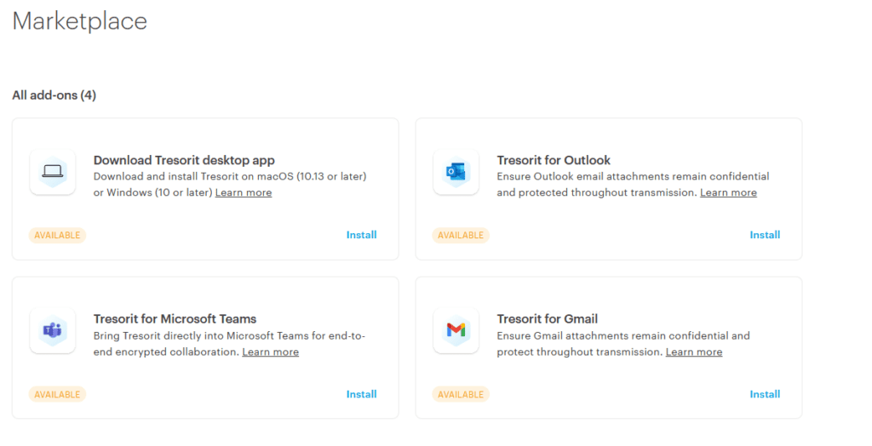The width and height of the screenshot is (872, 446).
Task: Install the Tresorit desktop app
Action: [361, 235]
